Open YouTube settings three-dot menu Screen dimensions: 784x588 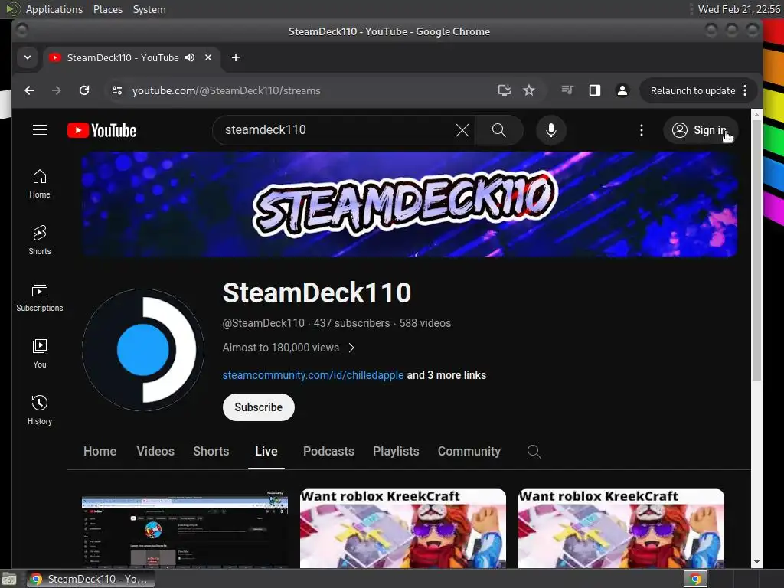[x=642, y=130]
